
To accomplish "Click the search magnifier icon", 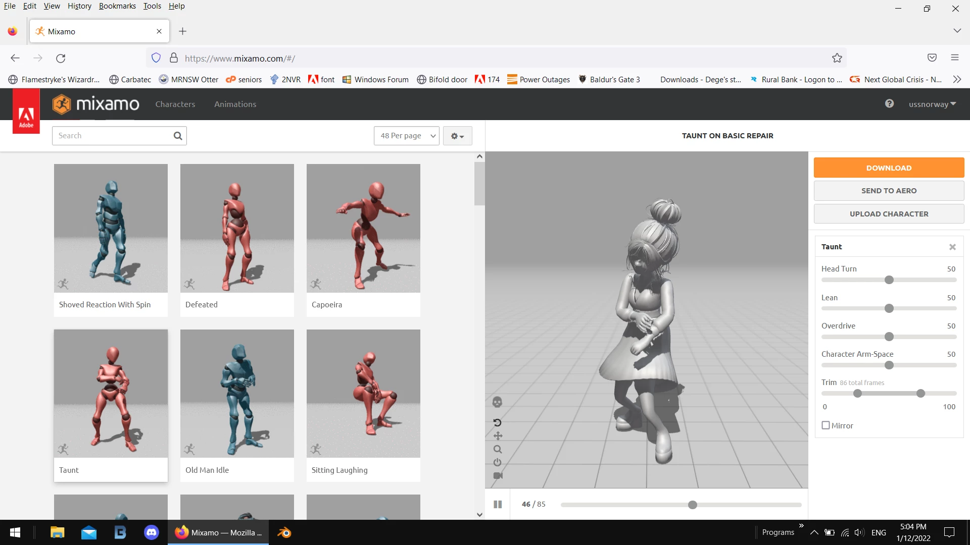I will 178,136.
